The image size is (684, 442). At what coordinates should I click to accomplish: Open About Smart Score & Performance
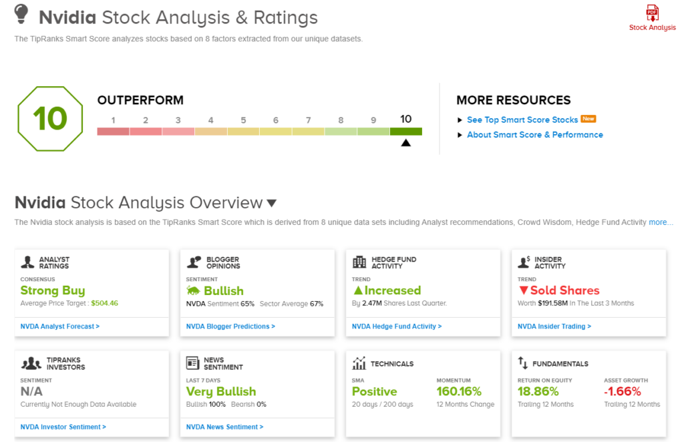point(534,135)
